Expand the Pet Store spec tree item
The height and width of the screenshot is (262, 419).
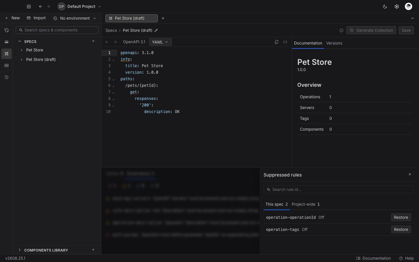[22, 50]
